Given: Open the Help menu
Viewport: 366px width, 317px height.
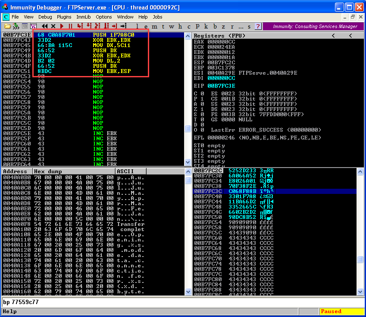Looking at the screenshot, I should 143,17.
